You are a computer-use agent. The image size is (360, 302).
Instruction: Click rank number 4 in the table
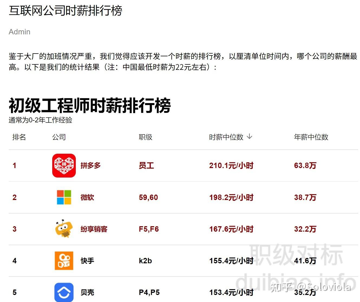tap(14, 261)
